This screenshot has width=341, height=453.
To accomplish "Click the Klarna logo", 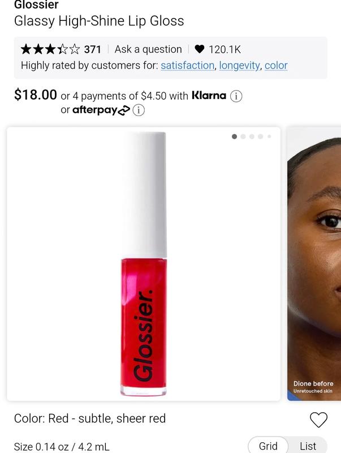I will (x=209, y=95).
